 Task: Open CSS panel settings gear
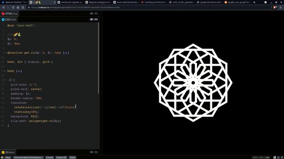(x=91, y=19)
